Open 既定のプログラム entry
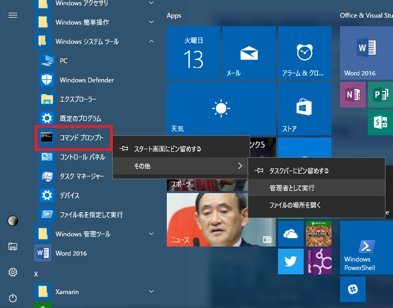The image size is (393, 308). click(97, 118)
